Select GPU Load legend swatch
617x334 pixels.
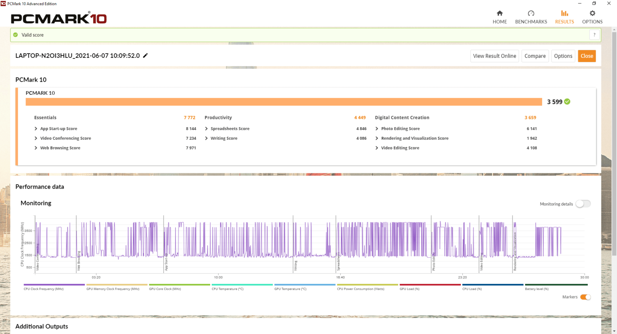(430, 285)
